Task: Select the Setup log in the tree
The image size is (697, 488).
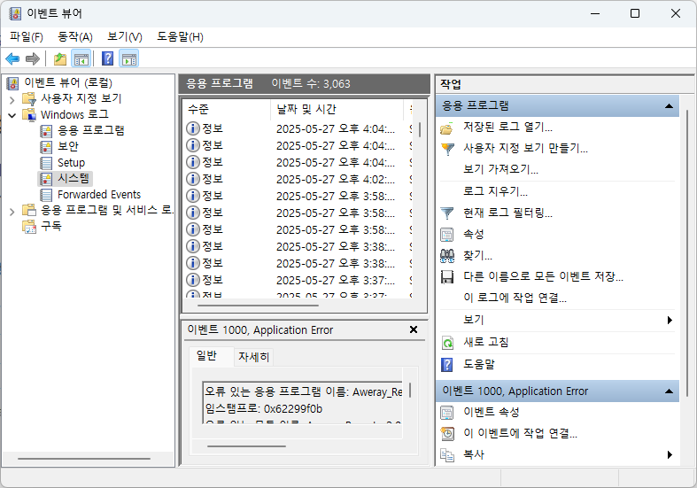Action: click(x=71, y=163)
